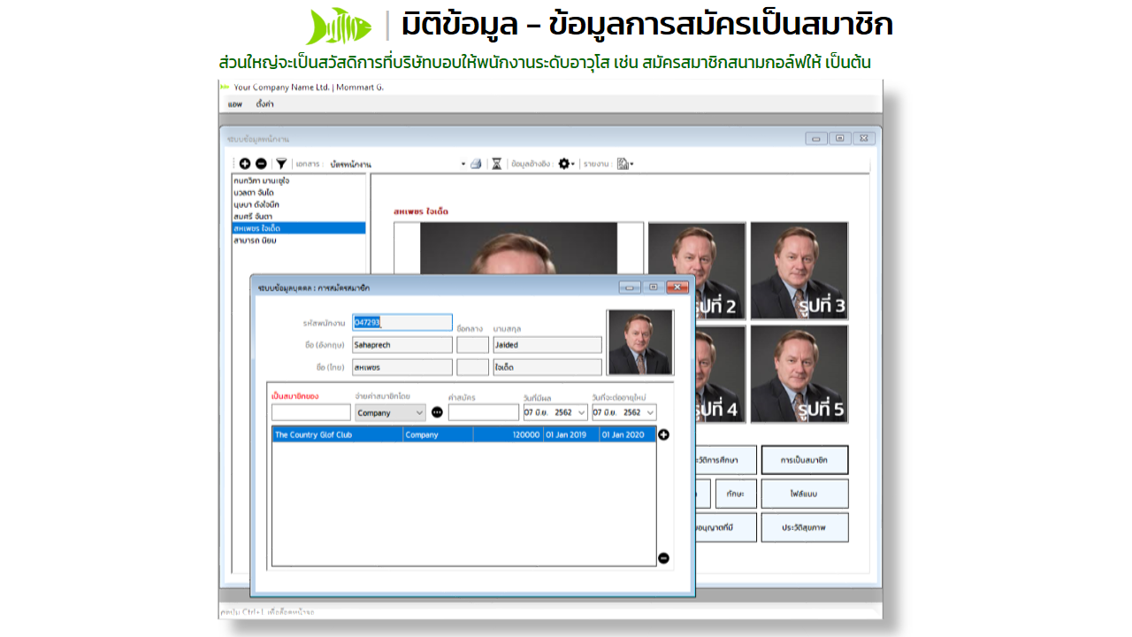The height and width of the screenshot is (637, 1132).
Task: Expand the Company payer dropdown
Action: pyautogui.click(x=419, y=412)
